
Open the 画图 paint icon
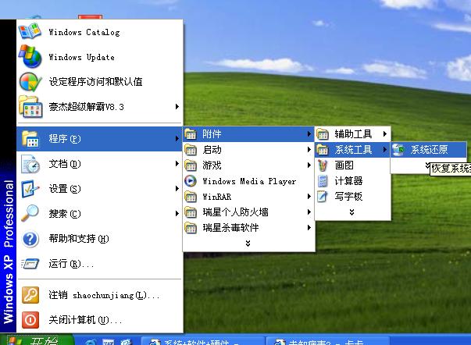[323, 165]
